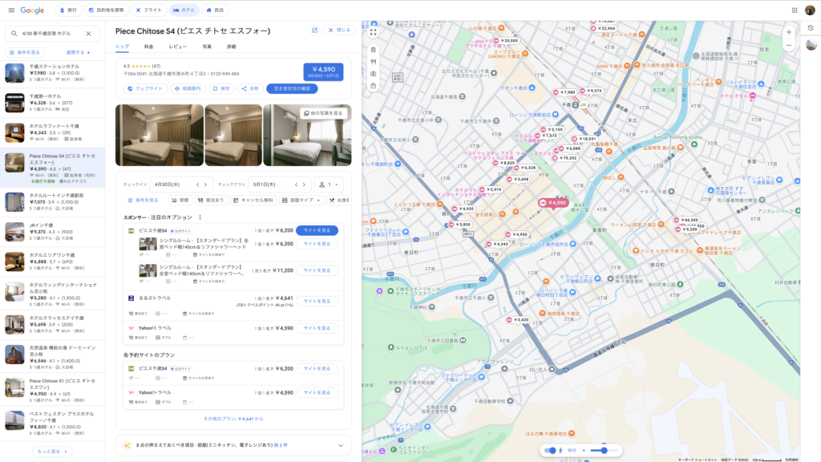Screen dimensions: 821x462
Task: Open the フライト flights tab
Action: (148, 10)
